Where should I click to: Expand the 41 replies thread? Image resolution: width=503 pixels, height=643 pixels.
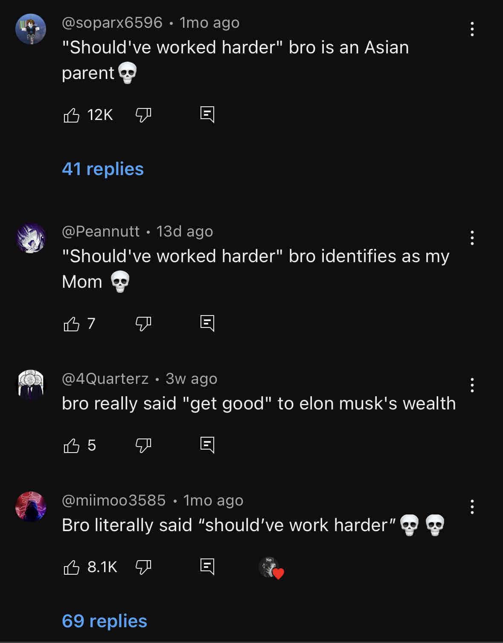coord(103,169)
